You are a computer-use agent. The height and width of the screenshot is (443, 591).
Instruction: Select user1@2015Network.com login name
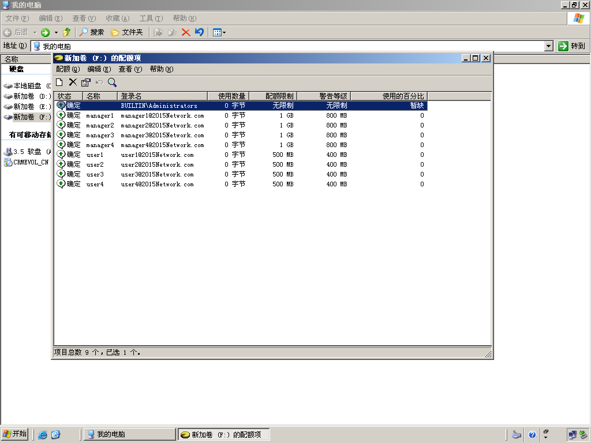click(x=157, y=155)
